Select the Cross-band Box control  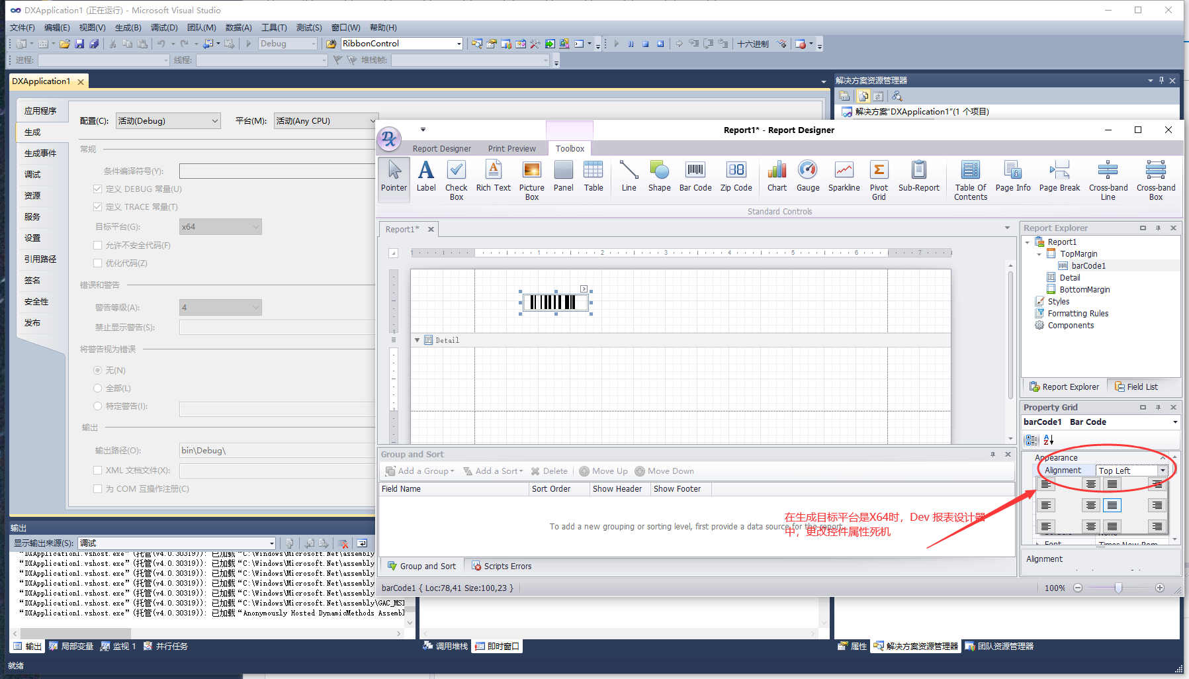click(1156, 180)
